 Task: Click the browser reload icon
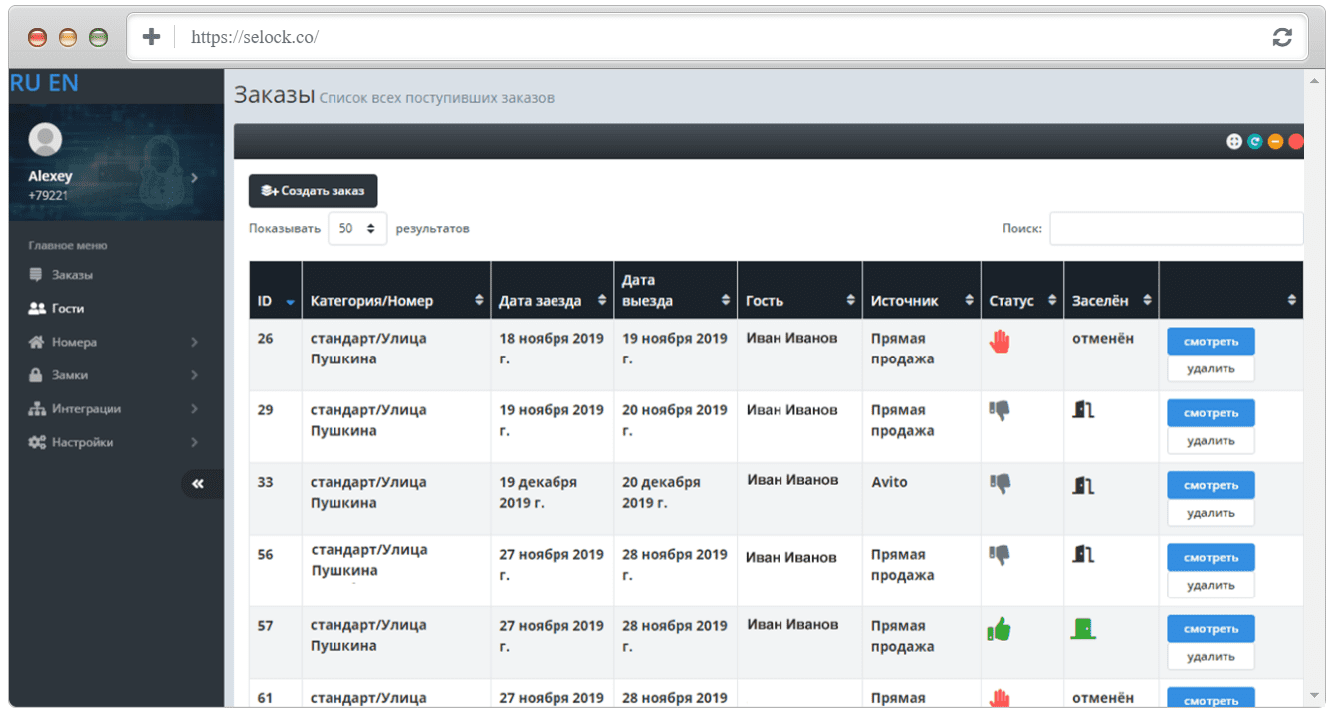1282,37
